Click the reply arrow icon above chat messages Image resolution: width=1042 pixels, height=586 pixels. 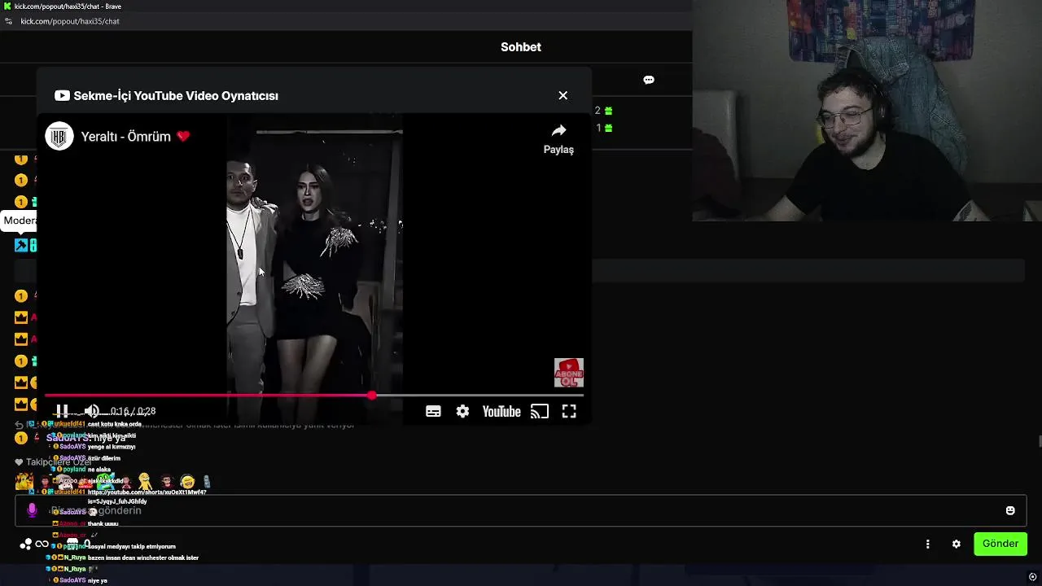tap(20, 425)
